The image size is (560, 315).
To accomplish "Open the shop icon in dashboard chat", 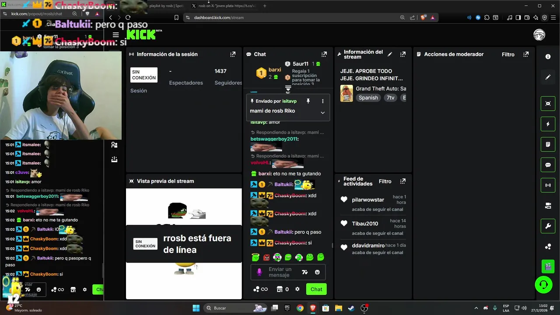I will 280,289.
